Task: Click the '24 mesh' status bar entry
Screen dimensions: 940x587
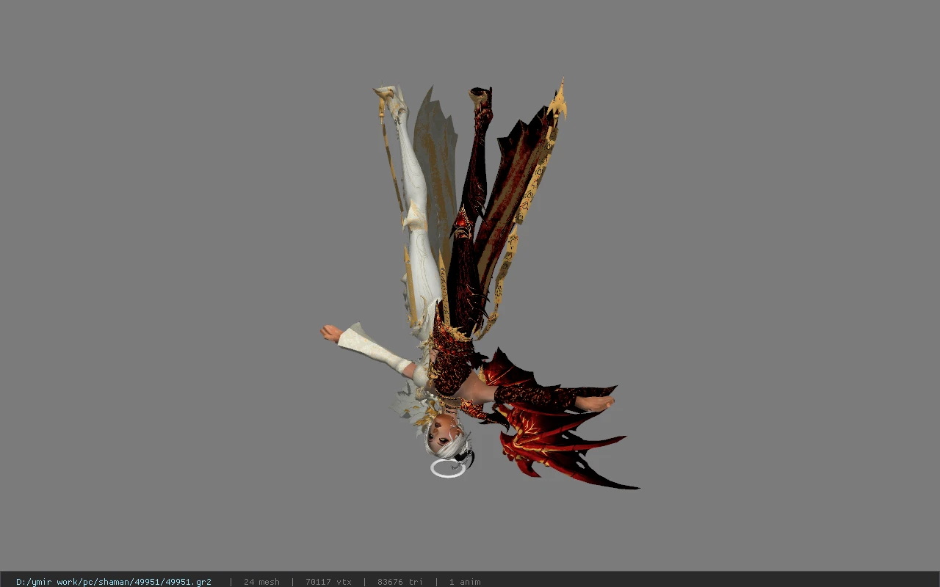Action: pyautogui.click(x=261, y=582)
